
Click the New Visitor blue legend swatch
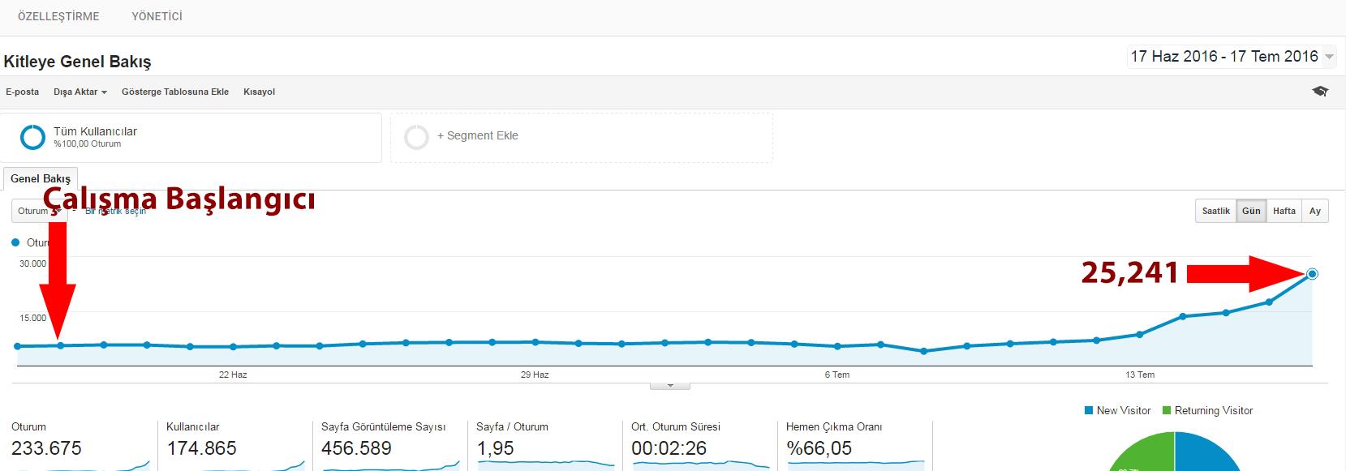(x=1089, y=411)
